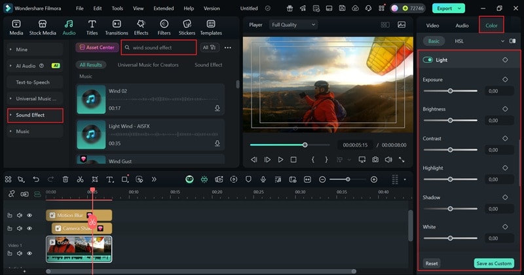The width and height of the screenshot is (524, 275).
Task: Click the Asset Center button
Action: [x=97, y=47]
